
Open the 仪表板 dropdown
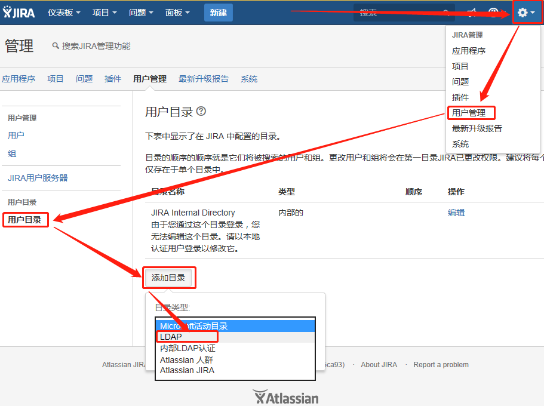(x=60, y=11)
